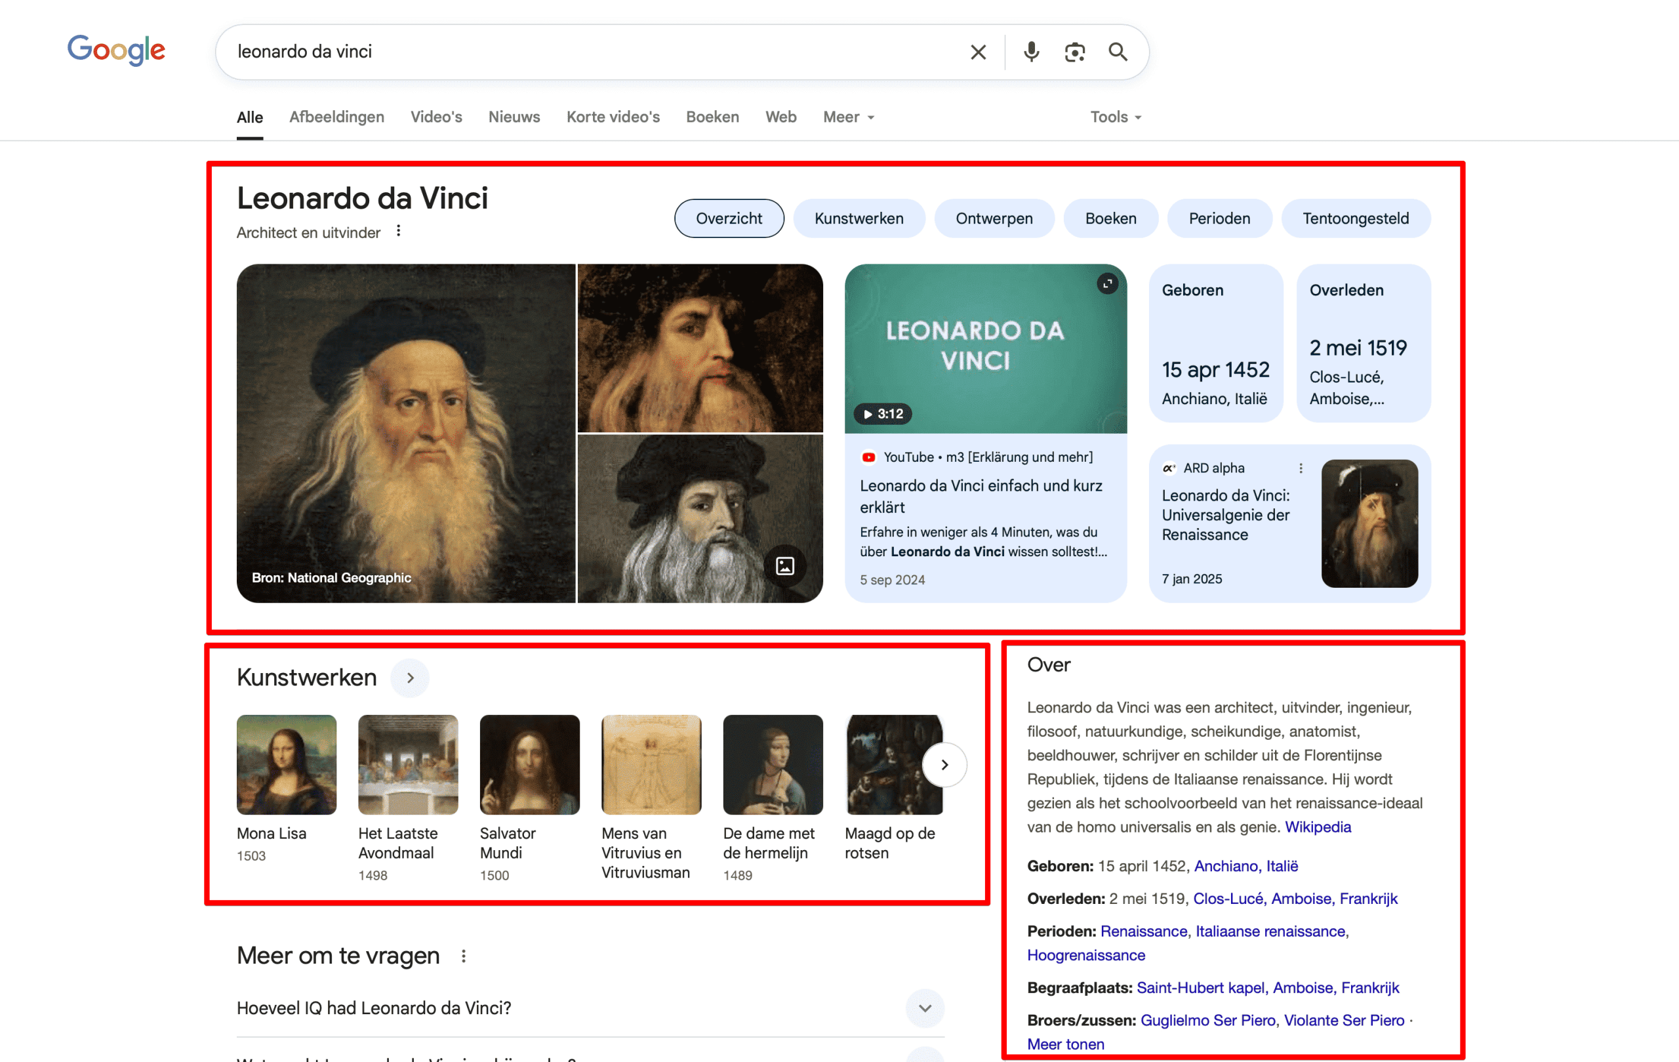
Task: Open the Wikipedia link
Action: (1318, 827)
